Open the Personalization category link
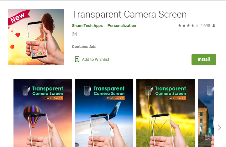226x147 pixels. point(122,25)
